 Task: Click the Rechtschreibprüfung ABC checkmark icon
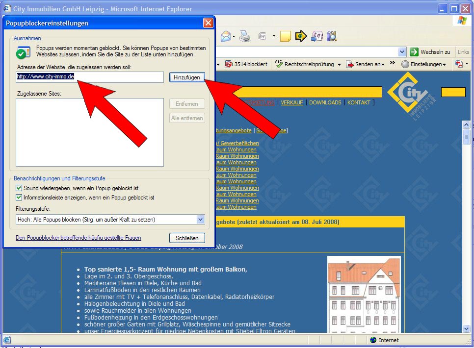[x=279, y=64]
